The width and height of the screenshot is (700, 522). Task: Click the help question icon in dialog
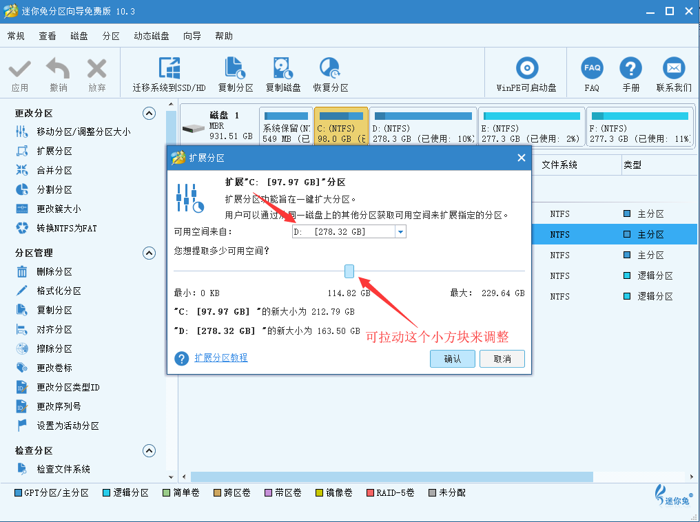coord(182,358)
